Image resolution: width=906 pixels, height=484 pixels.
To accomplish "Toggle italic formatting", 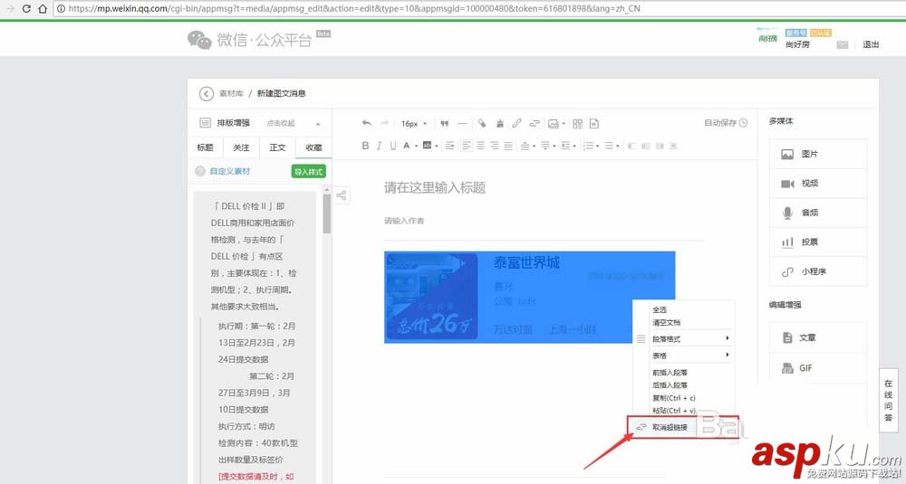I will coord(379,146).
